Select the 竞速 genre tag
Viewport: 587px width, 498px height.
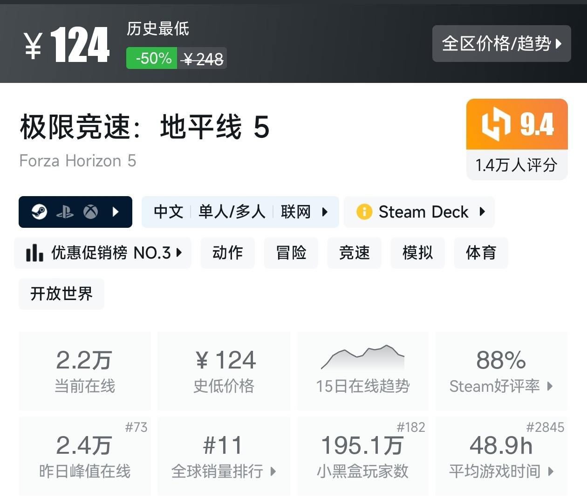pyautogui.click(x=355, y=252)
